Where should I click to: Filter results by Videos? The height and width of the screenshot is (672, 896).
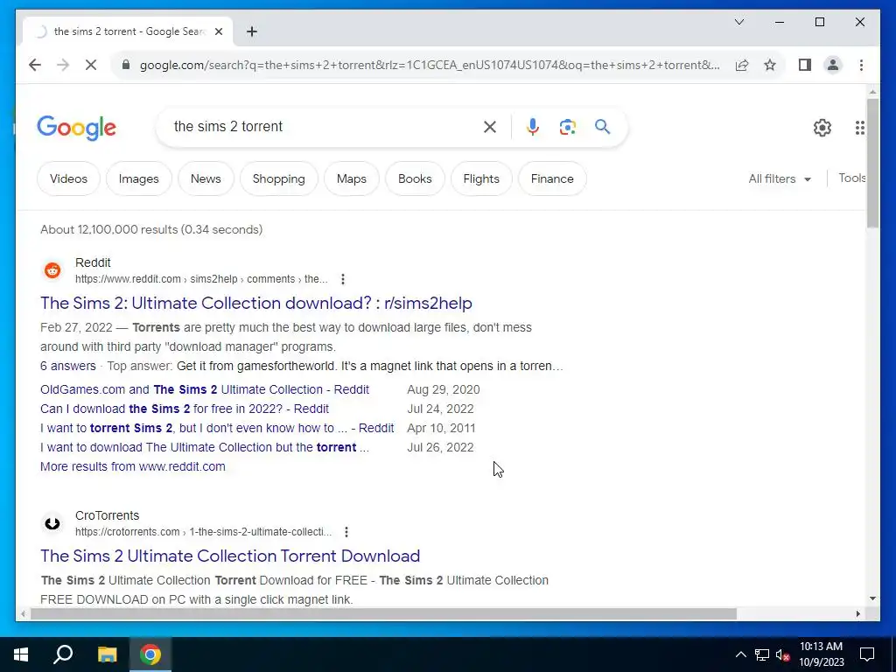point(68,178)
